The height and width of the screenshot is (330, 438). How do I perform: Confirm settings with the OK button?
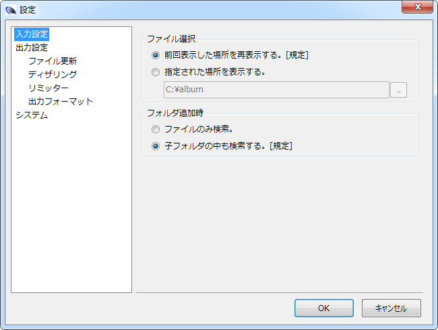click(x=323, y=308)
